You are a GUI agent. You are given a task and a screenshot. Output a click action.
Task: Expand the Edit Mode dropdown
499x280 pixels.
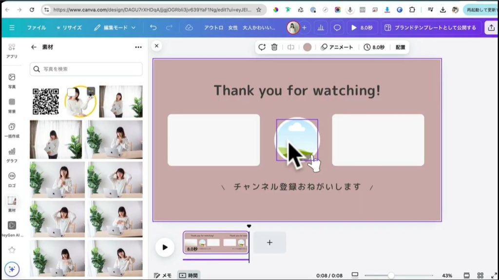(x=115, y=28)
